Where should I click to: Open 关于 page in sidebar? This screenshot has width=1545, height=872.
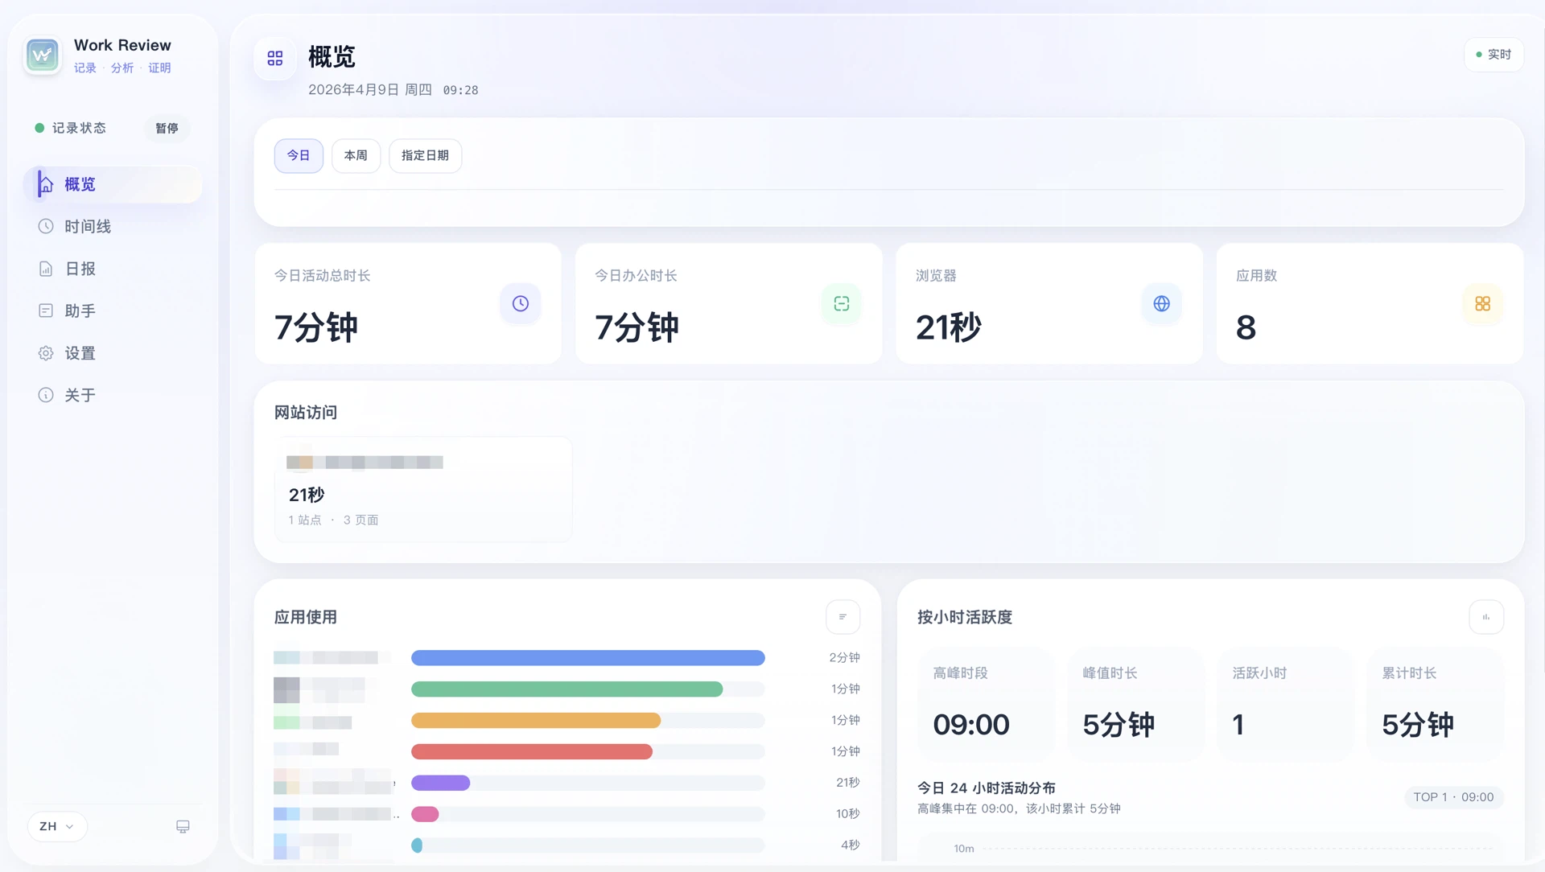[113, 395]
